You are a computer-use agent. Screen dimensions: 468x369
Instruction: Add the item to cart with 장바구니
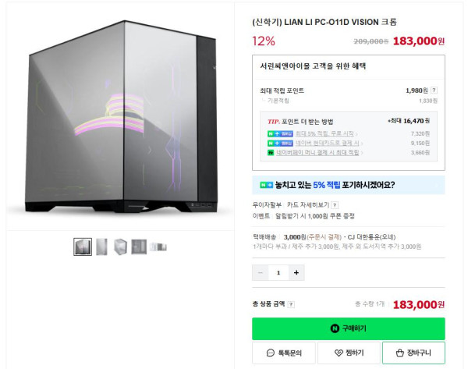point(413,353)
